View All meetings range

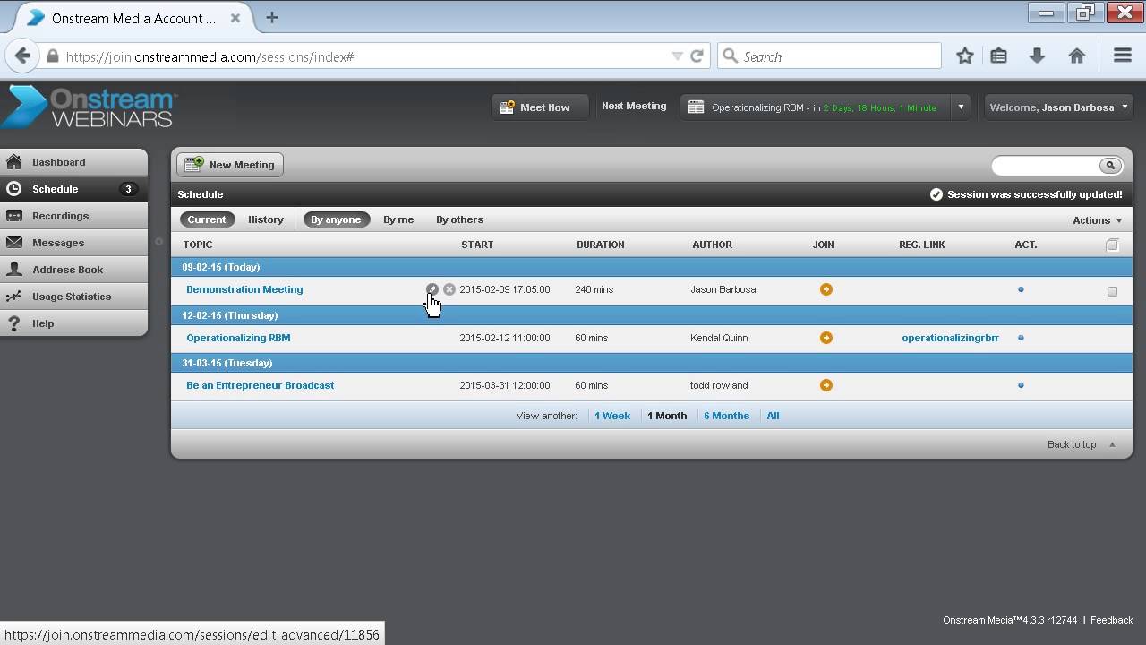[x=773, y=416]
